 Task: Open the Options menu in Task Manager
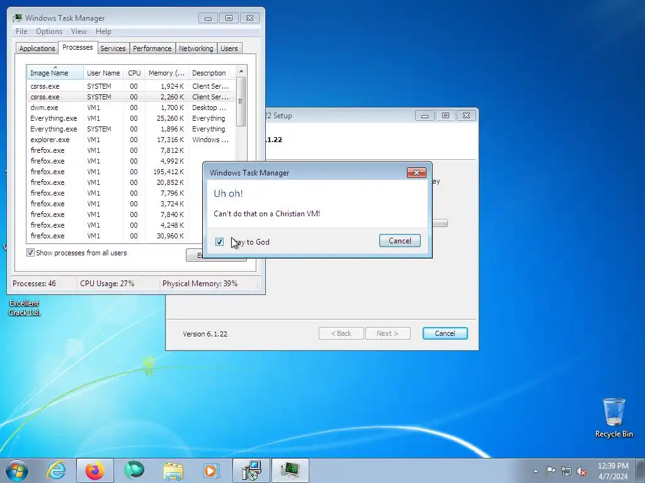pyautogui.click(x=49, y=31)
